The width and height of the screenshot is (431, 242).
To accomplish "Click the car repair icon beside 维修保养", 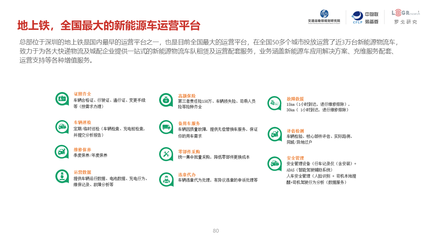I will (62, 152).
